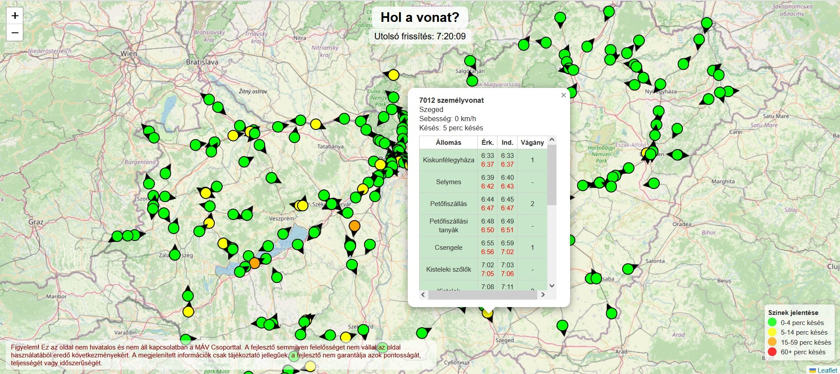This screenshot has height=374, width=840.
Task: Select the yellow train marker near Salgótarján
Action: [394, 75]
